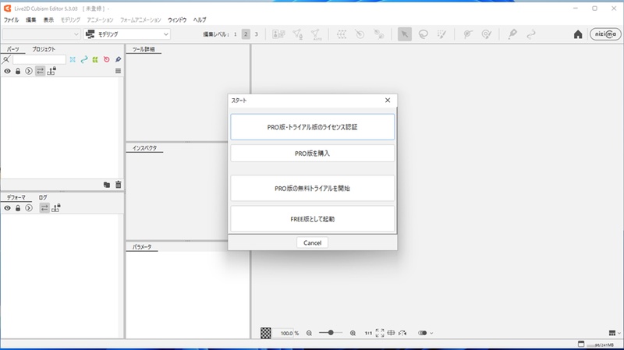Switch to the パーツ tab
Screen dimensions: 624x350
coord(12,49)
